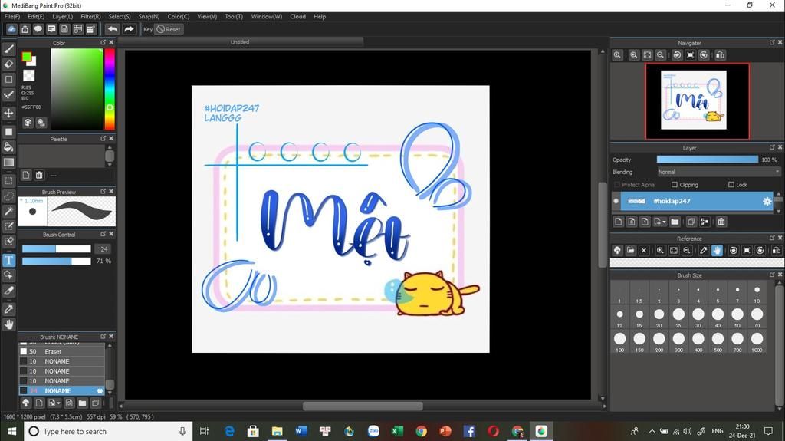The width and height of the screenshot is (785, 441).
Task: Select the Hand tool in left toolbar
Action: click(8, 324)
